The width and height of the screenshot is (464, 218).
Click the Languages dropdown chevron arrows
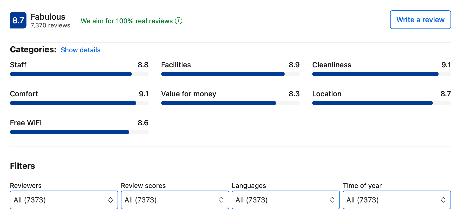pos(332,200)
